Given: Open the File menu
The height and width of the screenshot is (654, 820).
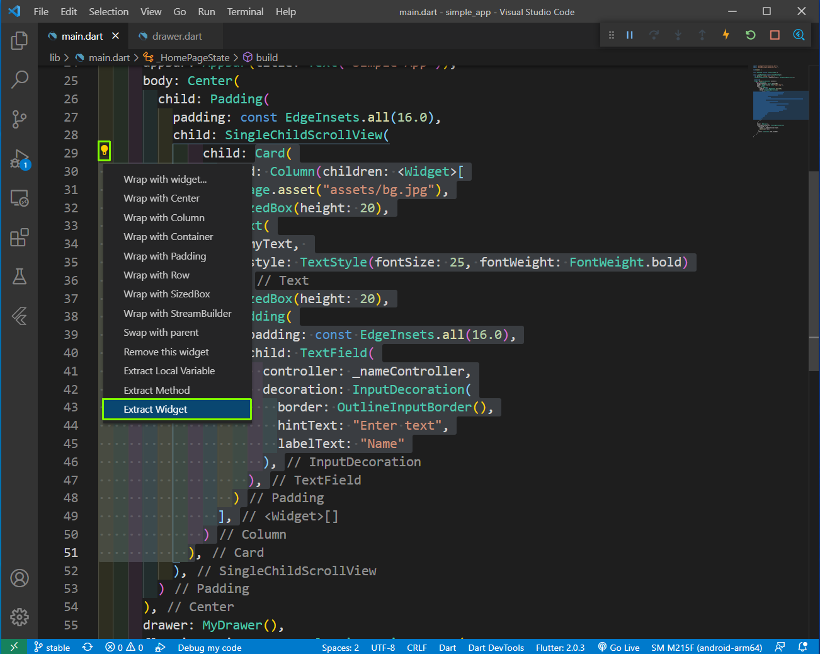Looking at the screenshot, I should pyautogui.click(x=41, y=11).
